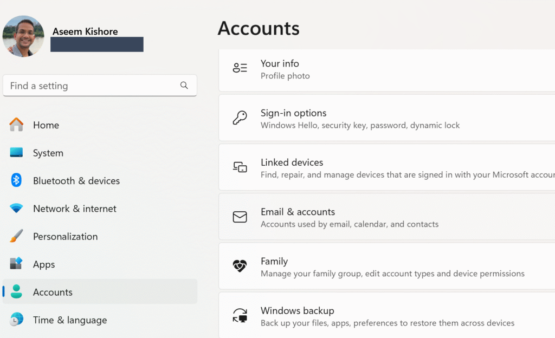Click the Windows backup sync icon
This screenshot has width=555, height=338.
point(240,316)
